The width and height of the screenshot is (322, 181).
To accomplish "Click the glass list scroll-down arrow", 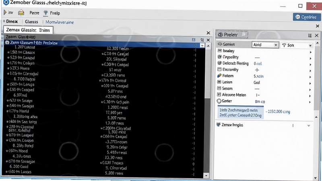I will (206, 175).
